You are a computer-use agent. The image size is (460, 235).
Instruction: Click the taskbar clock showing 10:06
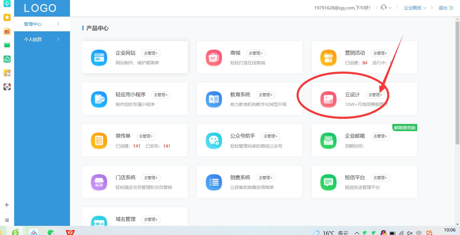[x=449, y=230]
